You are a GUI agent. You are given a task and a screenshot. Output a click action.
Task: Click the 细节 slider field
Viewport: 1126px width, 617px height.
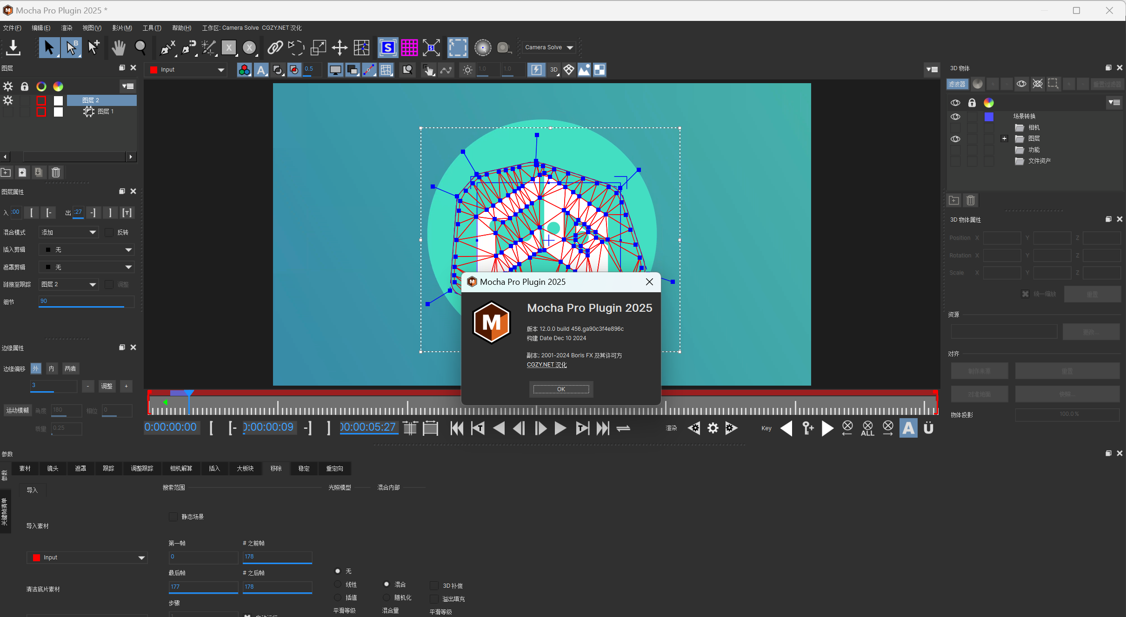click(x=86, y=301)
